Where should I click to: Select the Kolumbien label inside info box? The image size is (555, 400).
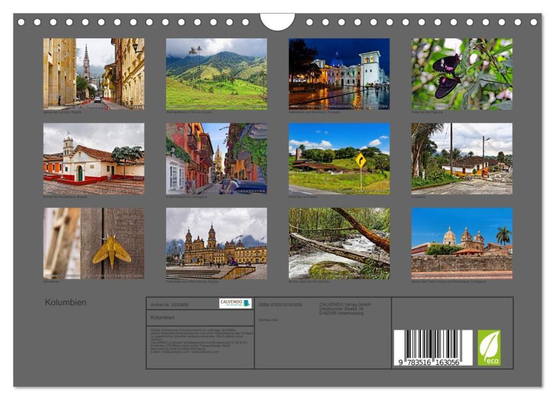tap(162, 317)
